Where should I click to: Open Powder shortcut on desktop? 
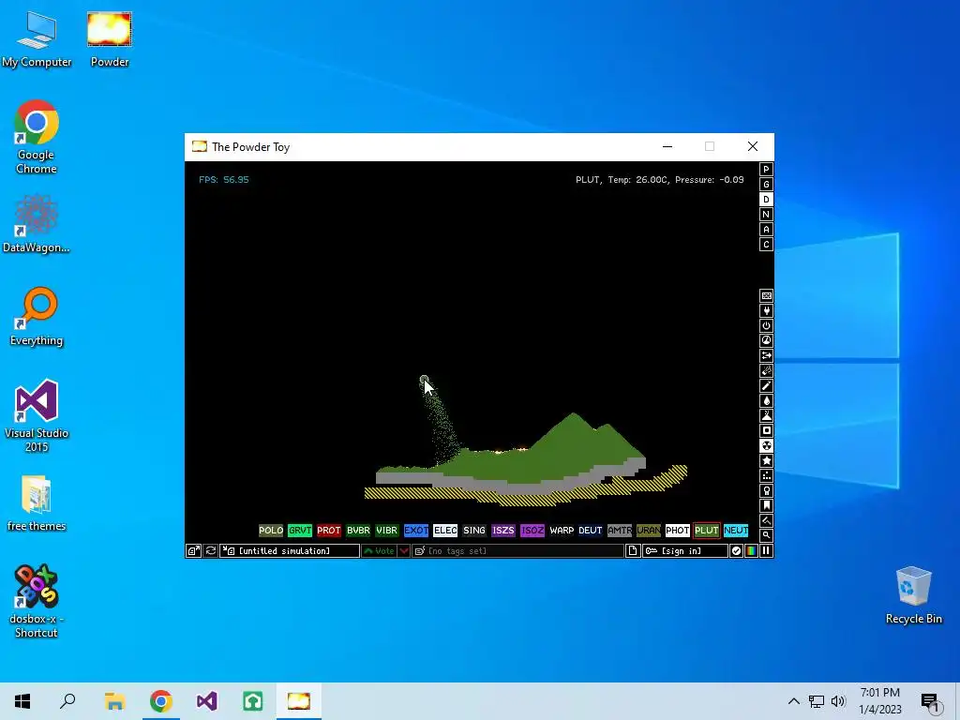pyautogui.click(x=110, y=39)
